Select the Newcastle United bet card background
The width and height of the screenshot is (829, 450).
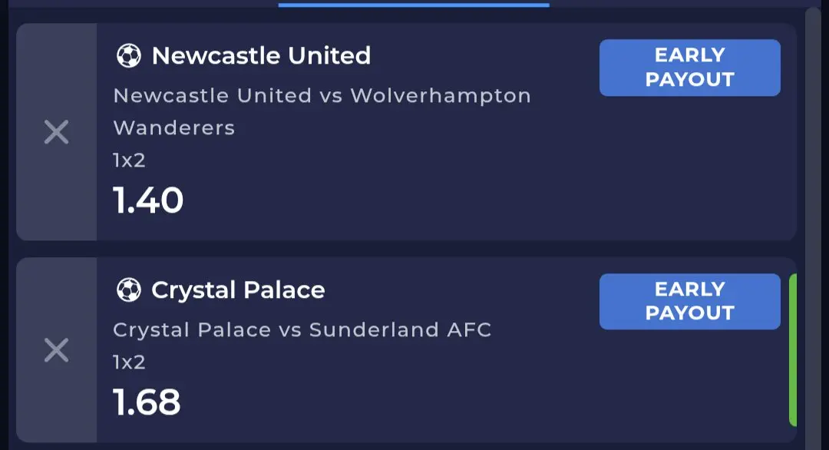[x=406, y=131]
